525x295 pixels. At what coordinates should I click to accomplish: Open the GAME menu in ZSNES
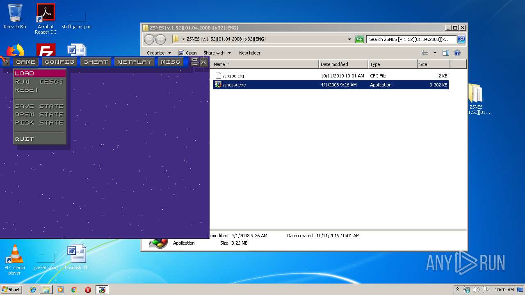point(26,62)
